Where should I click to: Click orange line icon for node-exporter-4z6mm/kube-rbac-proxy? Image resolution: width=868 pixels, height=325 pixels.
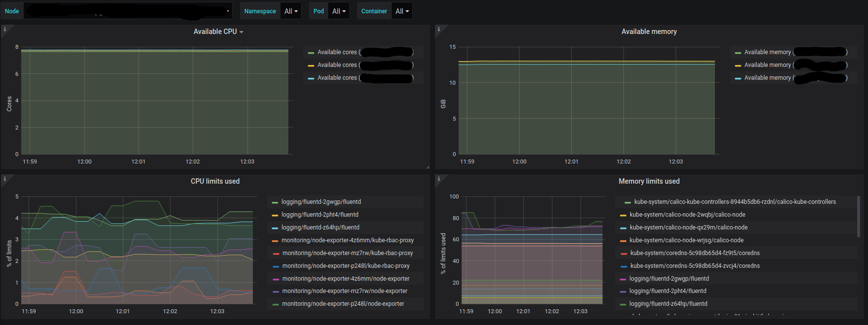coord(275,241)
